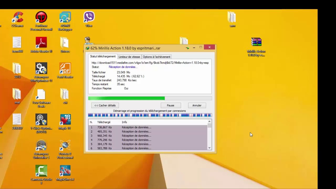This screenshot has height=189, width=336.
Task: Switch to the Statut téléchargement tab
Action: pos(103,56)
